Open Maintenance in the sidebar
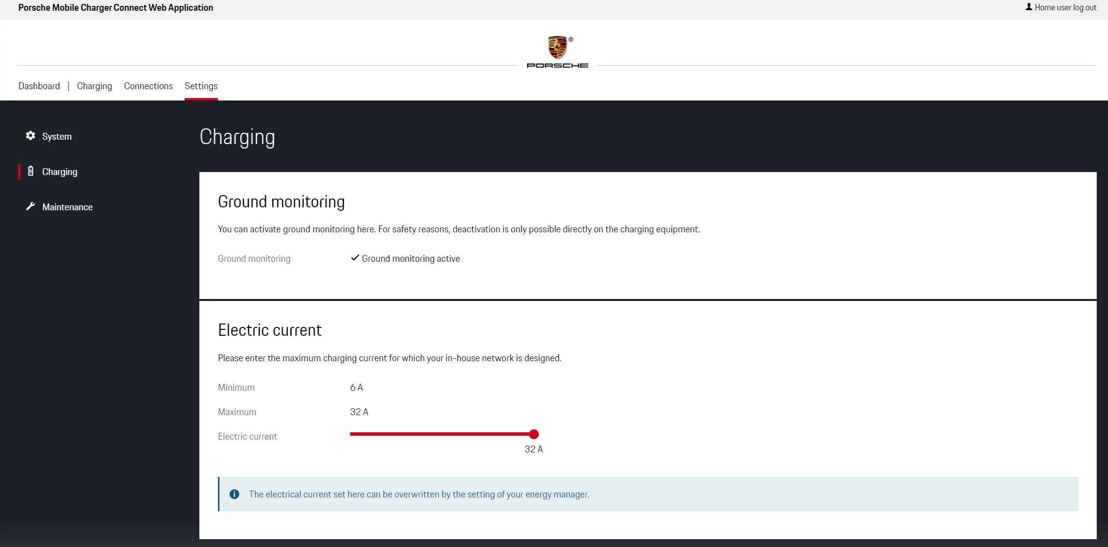This screenshot has height=547, width=1108. tap(68, 207)
